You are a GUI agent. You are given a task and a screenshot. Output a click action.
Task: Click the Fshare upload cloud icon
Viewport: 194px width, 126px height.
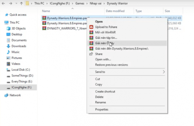(91, 27)
